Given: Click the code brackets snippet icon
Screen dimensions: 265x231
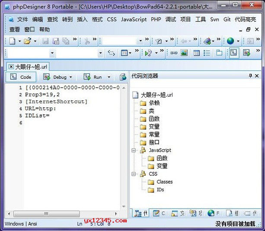Looking at the screenshot, I should click(x=112, y=53).
